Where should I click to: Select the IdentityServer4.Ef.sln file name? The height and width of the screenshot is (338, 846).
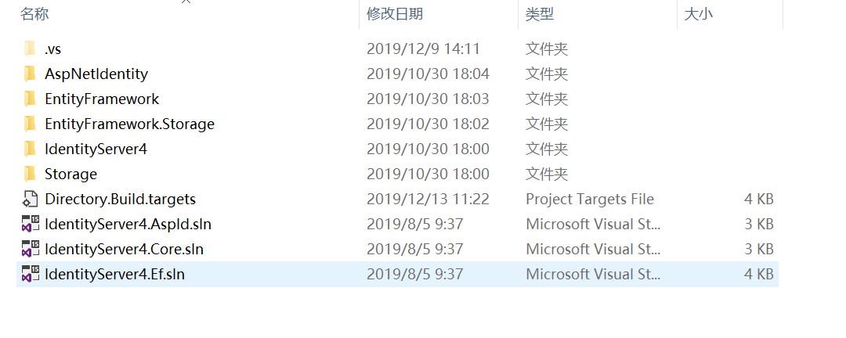click(114, 275)
